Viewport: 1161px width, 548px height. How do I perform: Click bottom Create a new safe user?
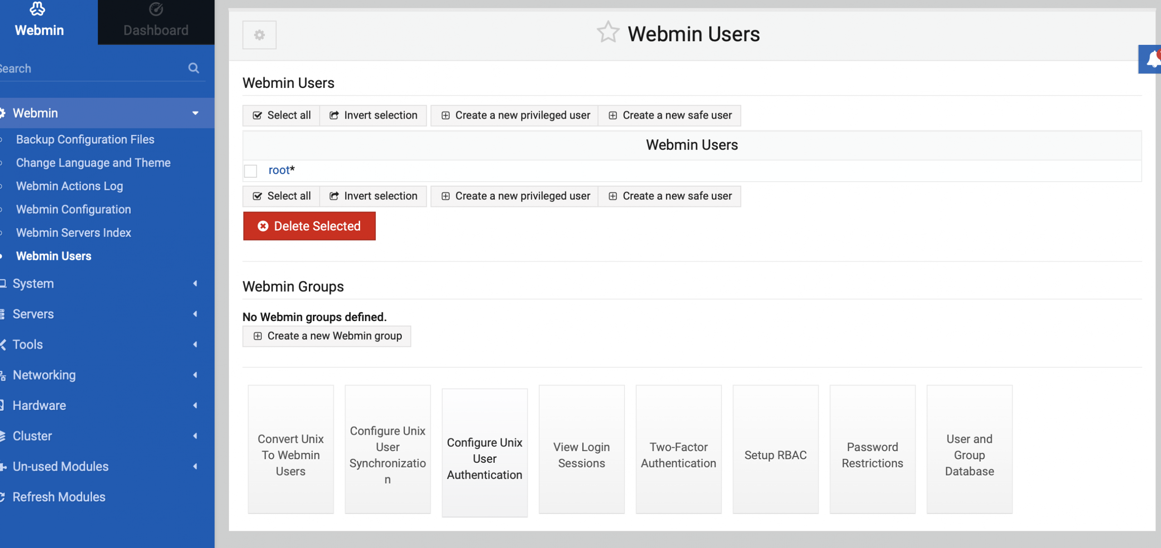tap(669, 196)
